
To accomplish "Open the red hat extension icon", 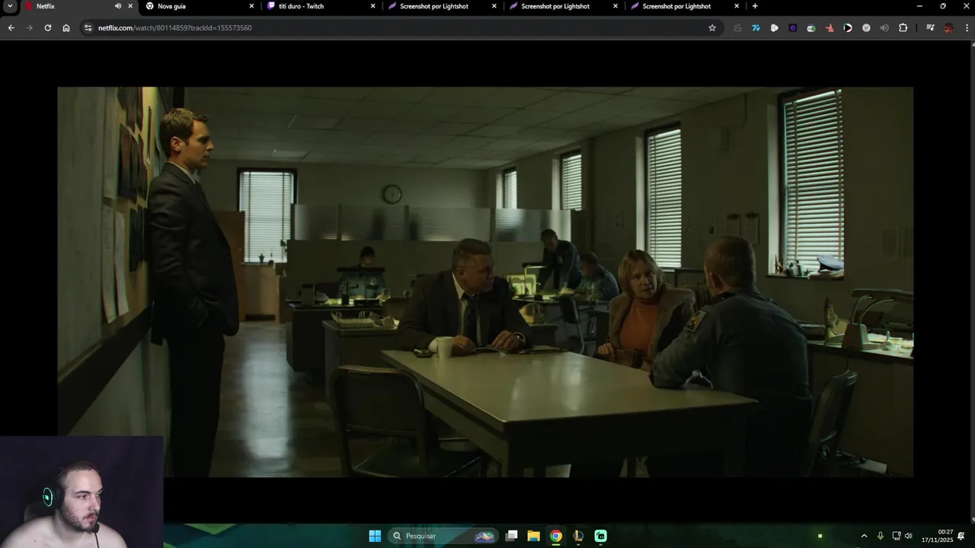I will pos(830,27).
